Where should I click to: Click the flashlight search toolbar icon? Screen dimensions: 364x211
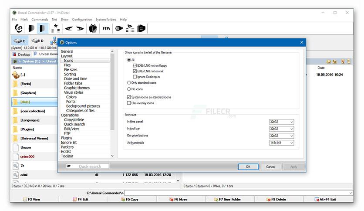(119, 29)
